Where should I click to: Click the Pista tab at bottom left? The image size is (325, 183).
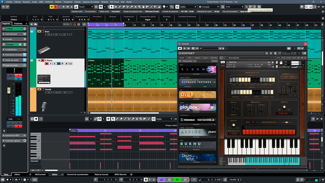coord(6,174)
